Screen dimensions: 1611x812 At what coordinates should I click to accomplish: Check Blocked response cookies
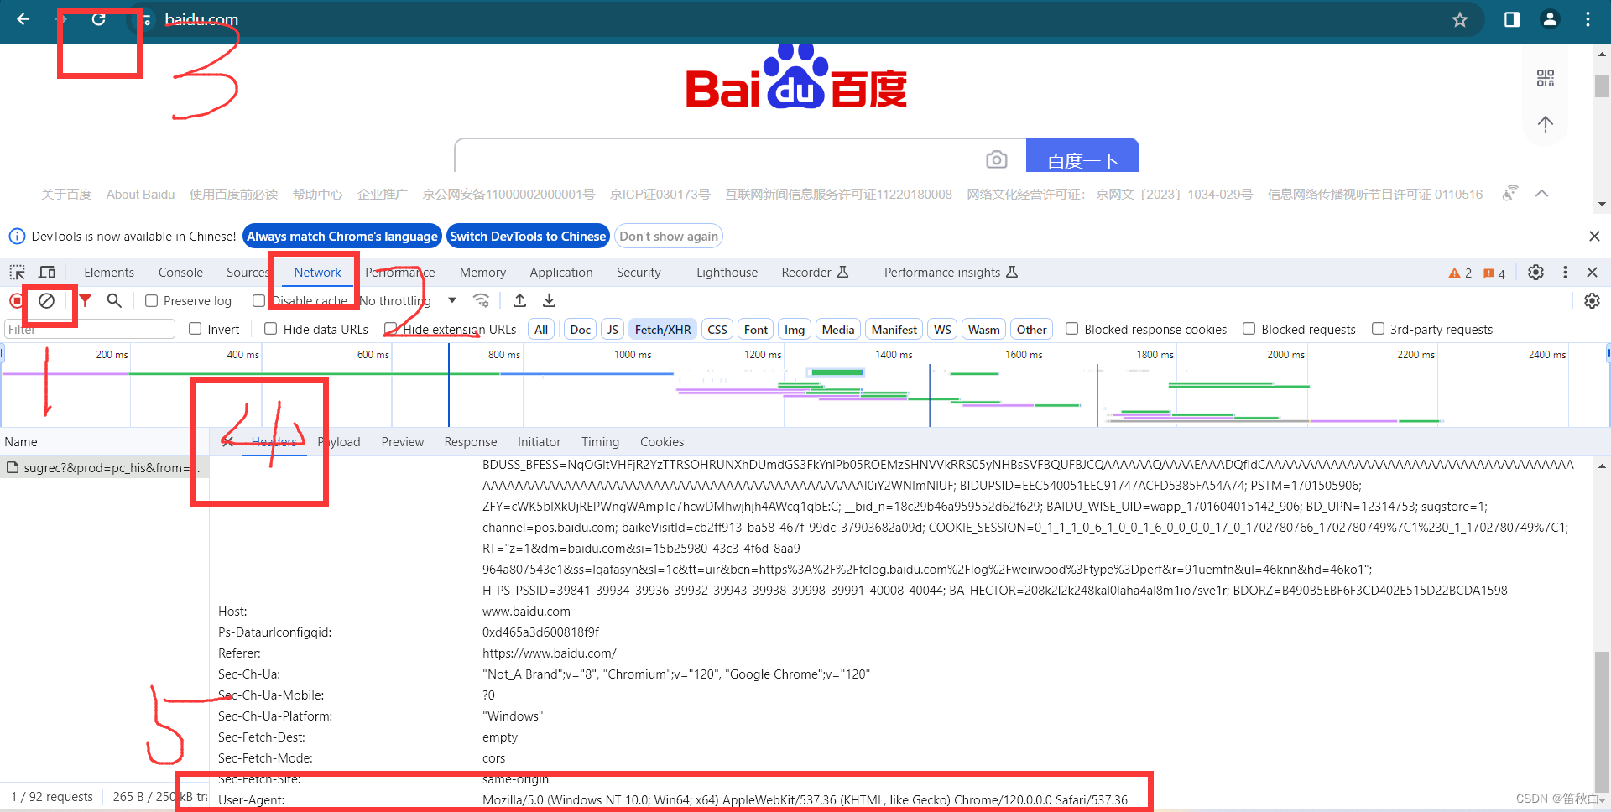pyautogui.click(x=1071, y=329)
